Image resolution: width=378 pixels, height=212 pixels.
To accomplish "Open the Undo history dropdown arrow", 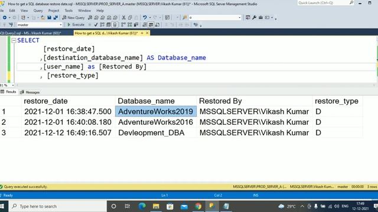I will (149, 18).
